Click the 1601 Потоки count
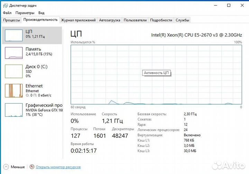 (100, 136)
